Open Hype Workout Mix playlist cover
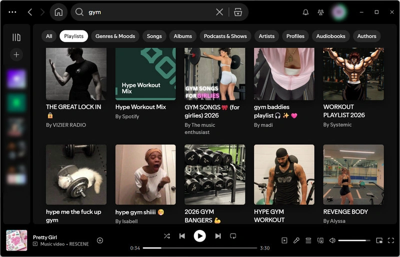 click(145, 74)
